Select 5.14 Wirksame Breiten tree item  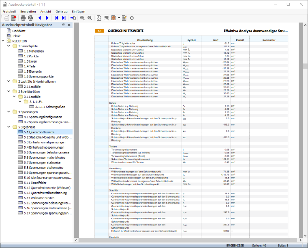click(39, 198)
